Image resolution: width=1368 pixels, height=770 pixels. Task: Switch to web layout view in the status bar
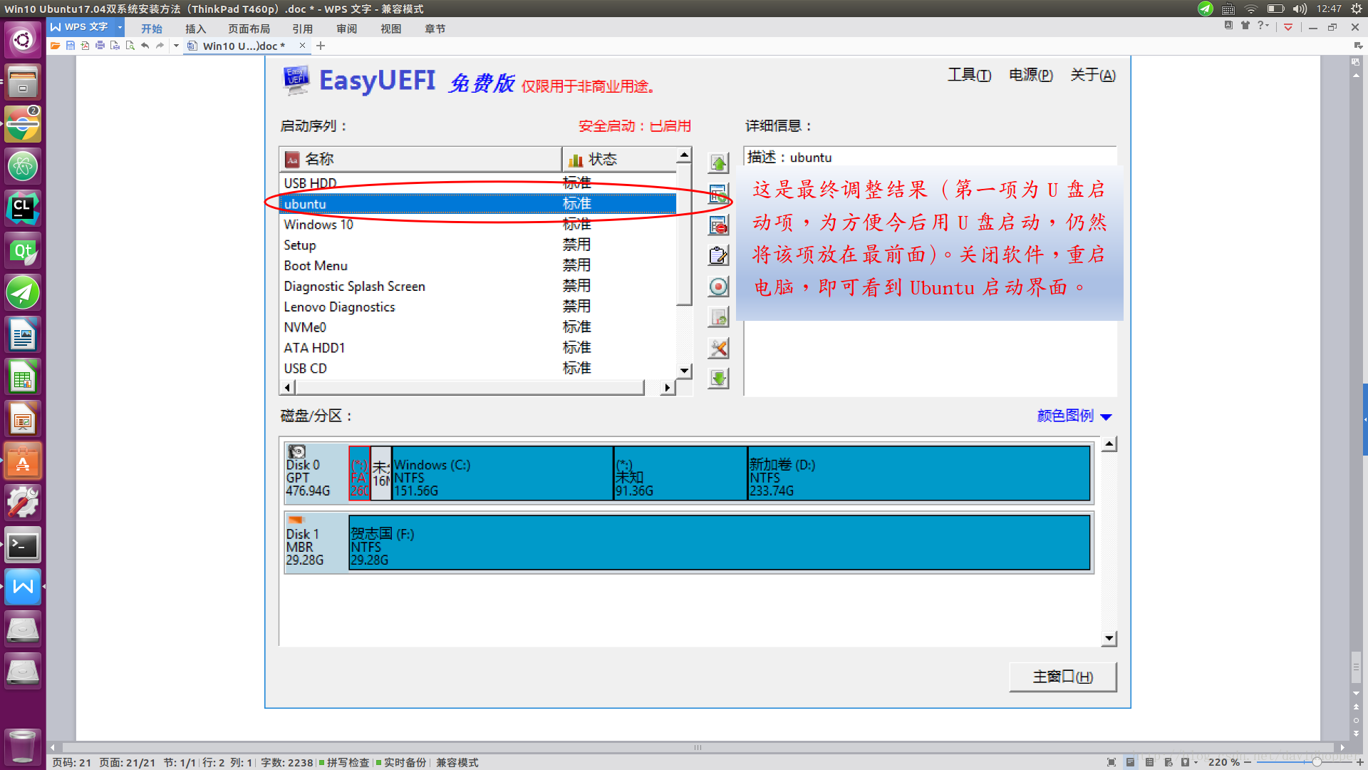(1168, 762)
